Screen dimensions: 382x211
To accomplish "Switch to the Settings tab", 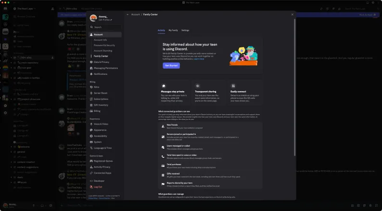I will (x=185, y=30).
